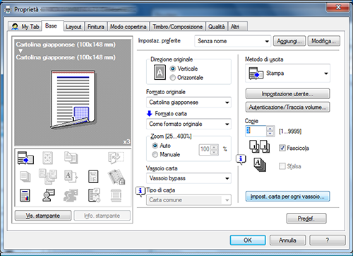Open the Modo copertina tab

pos(128,27)
